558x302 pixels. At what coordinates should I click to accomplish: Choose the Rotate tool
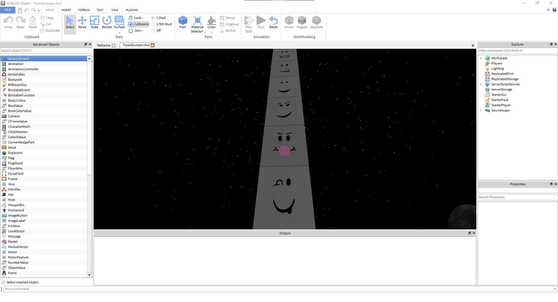coord(107,22)
